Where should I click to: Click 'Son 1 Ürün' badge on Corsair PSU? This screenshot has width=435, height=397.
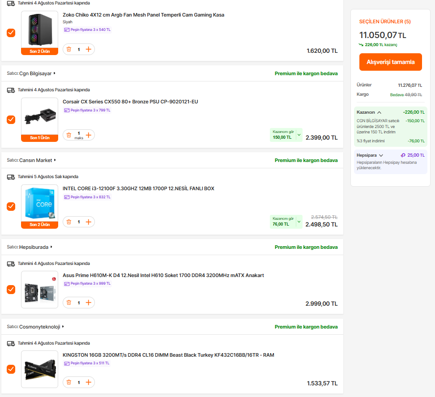pyautogui.click(x=40, y=138)
